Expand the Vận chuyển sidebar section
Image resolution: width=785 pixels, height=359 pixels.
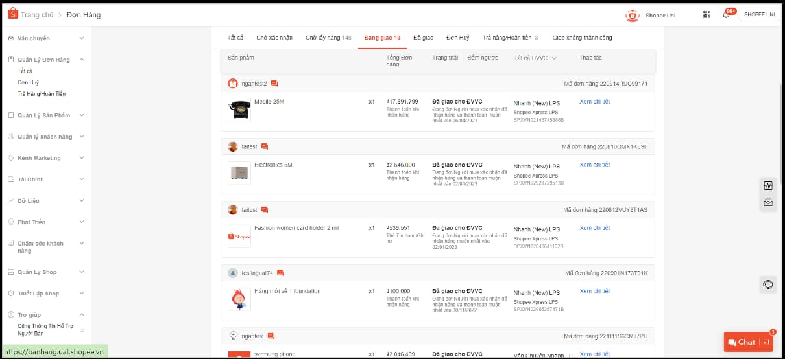pyautogui.click(x=81, y=38)
